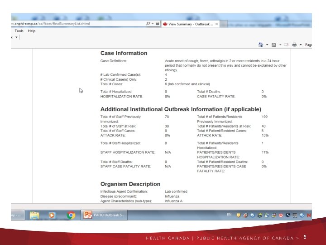The width and height of the screenshot is (326, 245).
Task: Click the patients hospitalization rate value 17%
Action: (x=265, y=152)
